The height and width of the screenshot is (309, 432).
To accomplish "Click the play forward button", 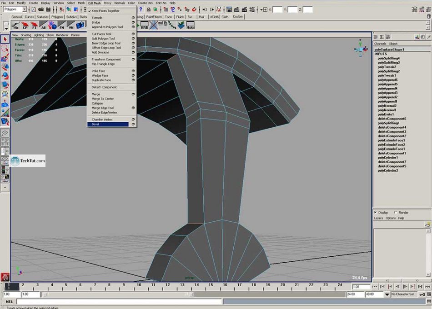I will click(x=405, y=287).
